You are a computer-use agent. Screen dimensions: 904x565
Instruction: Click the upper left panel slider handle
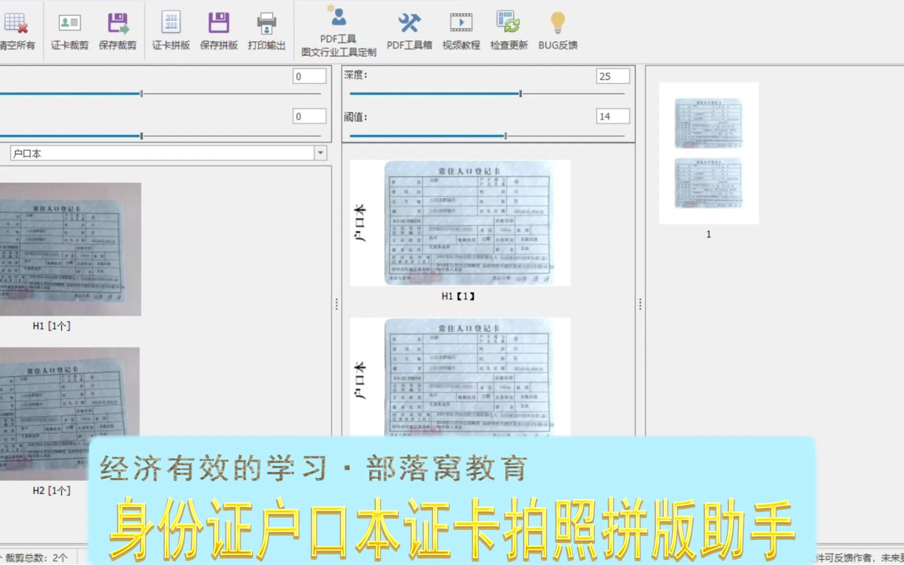point(142,94)
